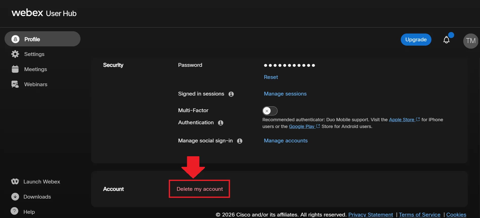
Task: Click the Signed in sessions label
Action: pyautogui.click(x=201, y=94)
